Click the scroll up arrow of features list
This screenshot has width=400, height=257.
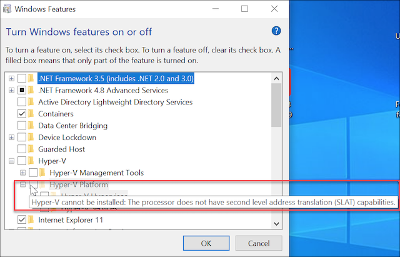[276, 78]
